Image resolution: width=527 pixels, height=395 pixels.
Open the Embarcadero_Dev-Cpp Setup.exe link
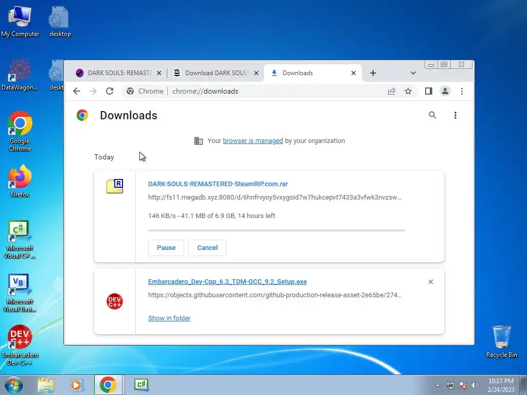[x=227, y=281]
